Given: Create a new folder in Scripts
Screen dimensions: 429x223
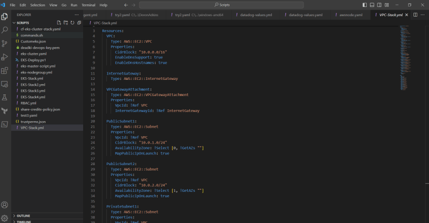Looking at the screenshot, I should pos(65,23).
